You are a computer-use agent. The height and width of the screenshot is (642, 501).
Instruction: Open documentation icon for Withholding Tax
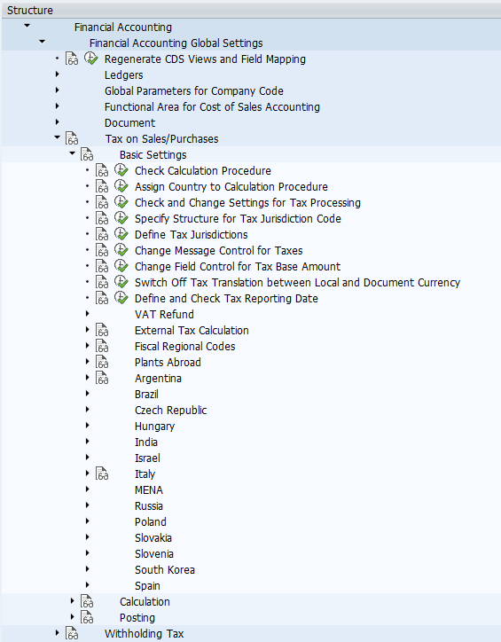click(x=72, y=634)
